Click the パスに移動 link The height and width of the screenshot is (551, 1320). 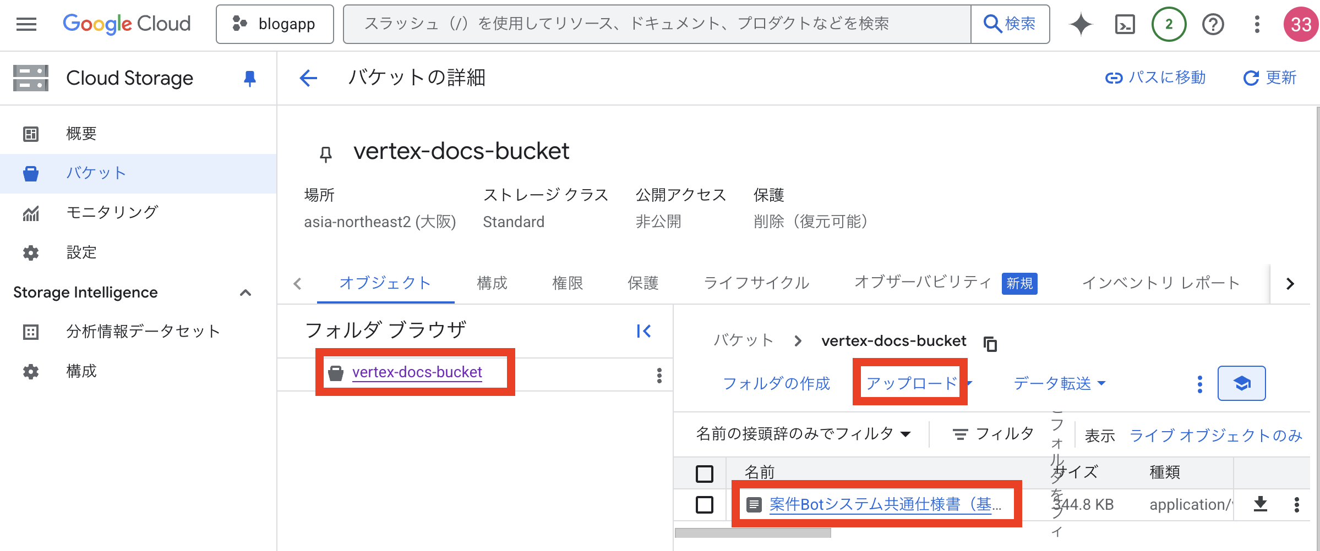click(x=1155, y=78)
